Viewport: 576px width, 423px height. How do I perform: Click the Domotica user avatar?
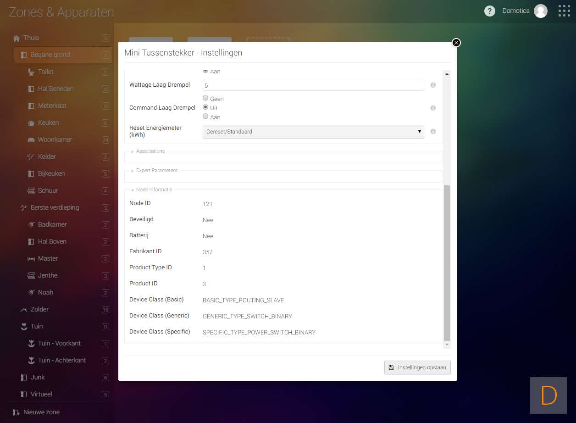[x=541, y=11]
